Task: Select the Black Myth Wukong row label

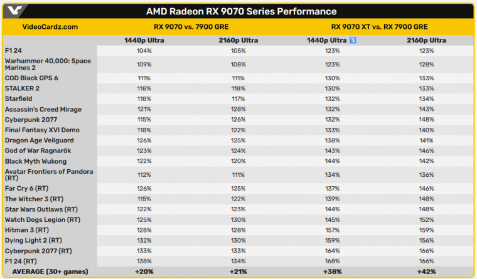Action: 36,161
